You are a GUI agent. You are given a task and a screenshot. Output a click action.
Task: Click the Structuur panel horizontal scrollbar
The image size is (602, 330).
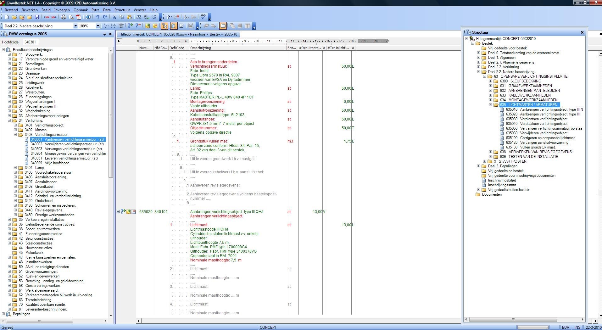[x=513, y=319]
